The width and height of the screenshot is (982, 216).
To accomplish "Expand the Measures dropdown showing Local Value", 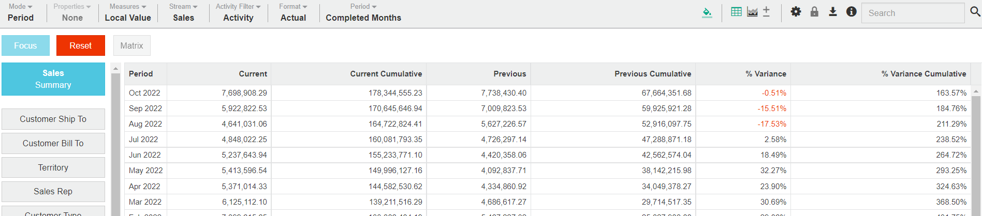I will (x=128, y=12).
